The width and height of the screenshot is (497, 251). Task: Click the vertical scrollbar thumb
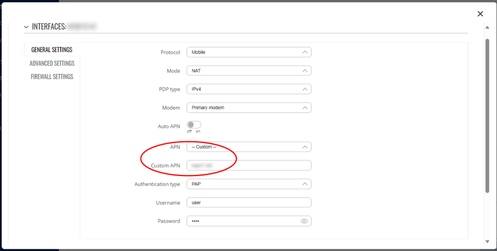(487, 114)
